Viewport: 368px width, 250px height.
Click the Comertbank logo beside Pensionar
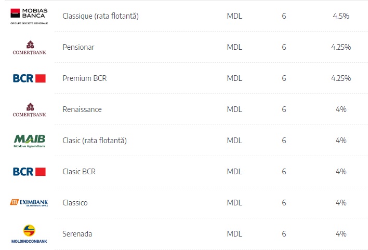(x=29, y=48)
